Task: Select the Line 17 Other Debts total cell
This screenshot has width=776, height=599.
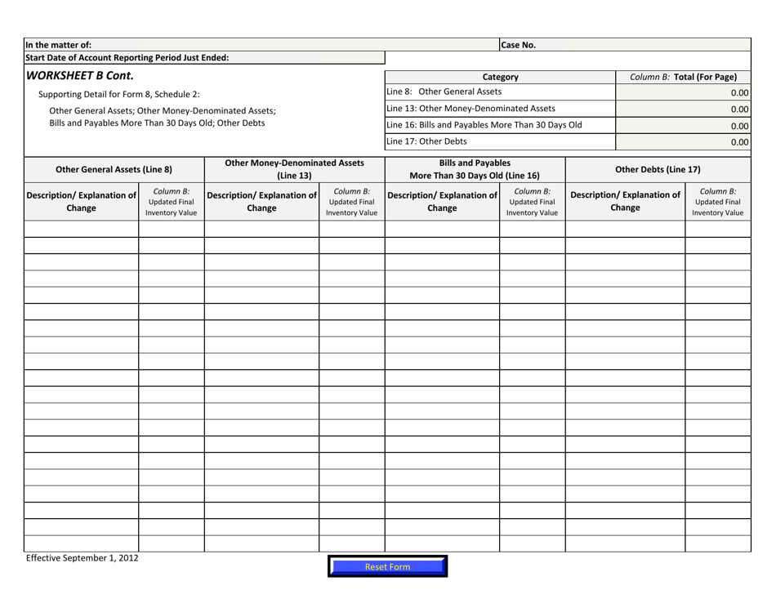Action: coord(683,141)
